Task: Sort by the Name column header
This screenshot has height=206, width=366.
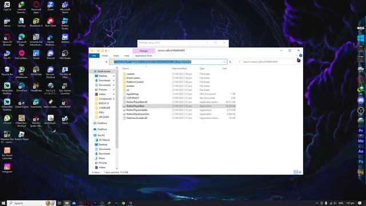Action: (x=126, y=69)
